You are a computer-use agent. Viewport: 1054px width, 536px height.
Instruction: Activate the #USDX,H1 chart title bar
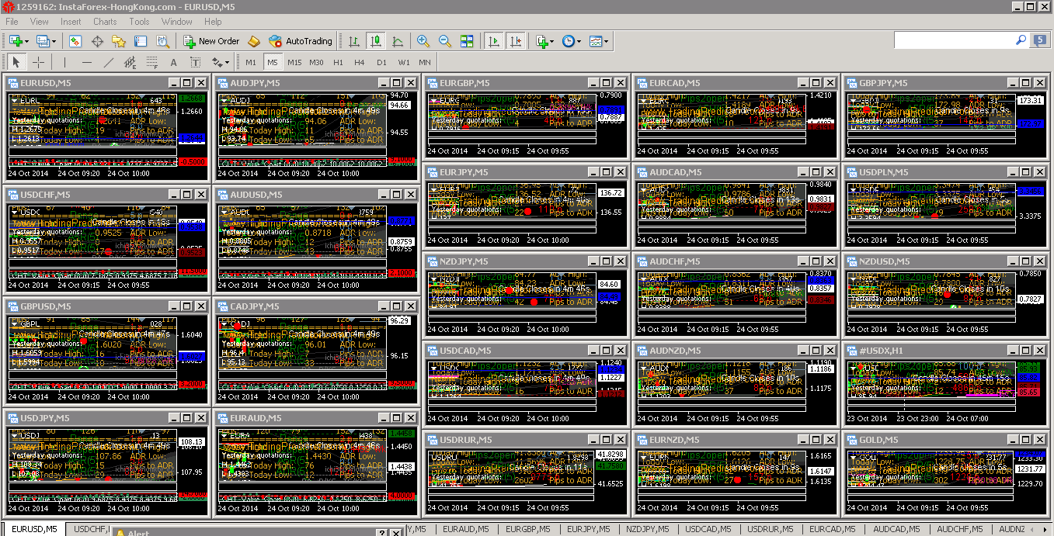point(944,351)
